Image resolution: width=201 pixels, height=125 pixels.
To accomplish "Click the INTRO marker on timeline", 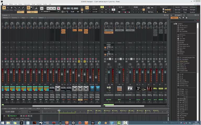I will [x=90, y=111].
